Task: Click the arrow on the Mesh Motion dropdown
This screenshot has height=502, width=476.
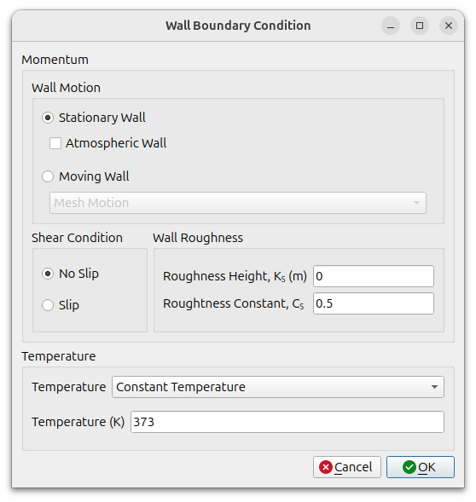Action: tap(416, 203)
